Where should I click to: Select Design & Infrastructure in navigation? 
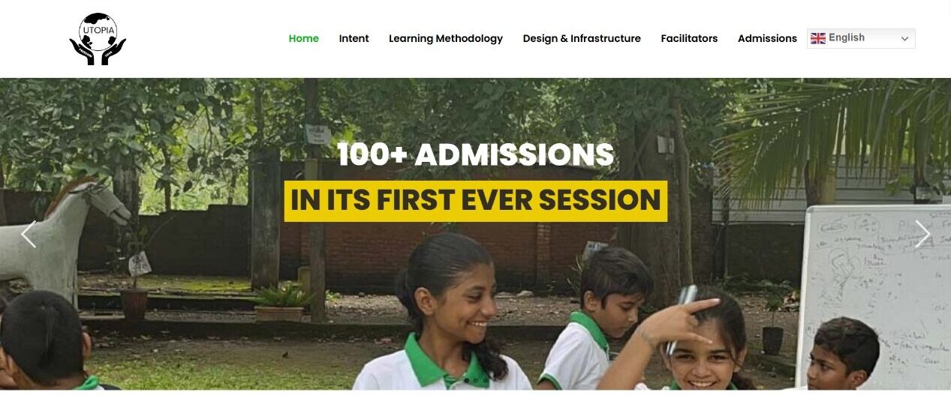(582, 38)
